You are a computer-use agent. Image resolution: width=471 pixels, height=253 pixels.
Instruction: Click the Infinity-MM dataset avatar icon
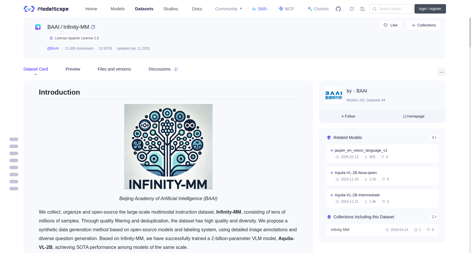coord(38,27)
